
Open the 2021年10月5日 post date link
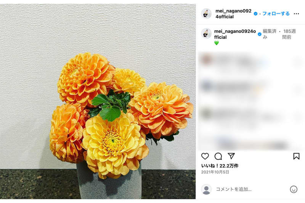[x=215, y=172]
